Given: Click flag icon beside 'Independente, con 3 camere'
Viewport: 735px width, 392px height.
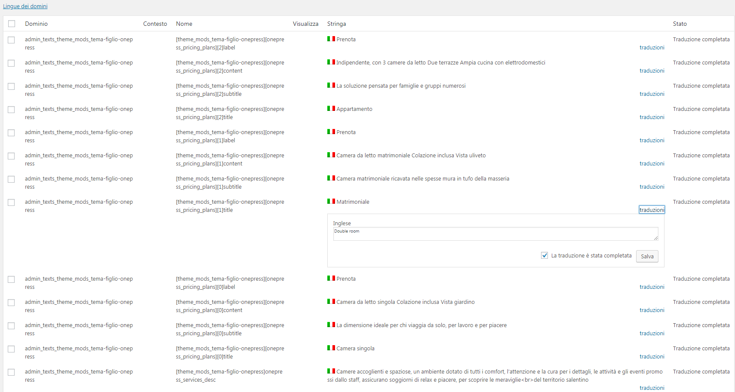Looking at the screenshot, I should click(x=331, y=62).
